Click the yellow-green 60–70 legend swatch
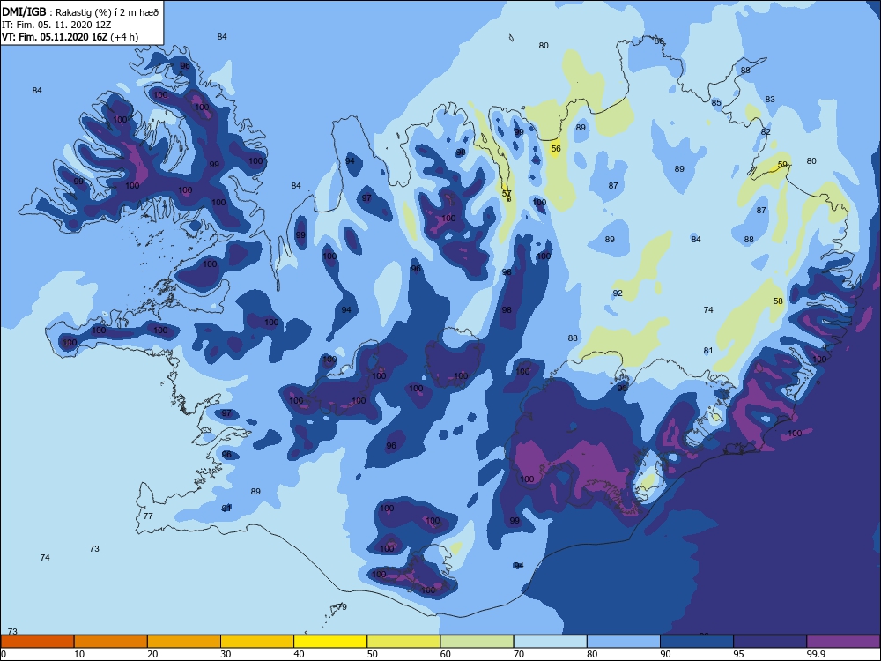Image resolution: width=881 pixels, height=661 pixels. pyautogui.click(x=477, y=642)
